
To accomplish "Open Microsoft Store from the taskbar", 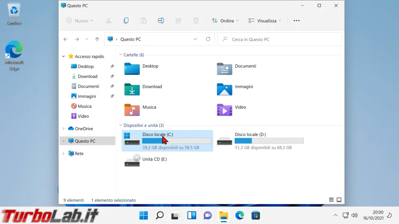I will (256, 215).
